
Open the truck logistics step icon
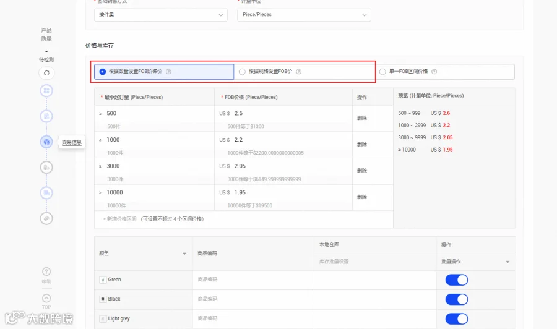tap(46, 193)
